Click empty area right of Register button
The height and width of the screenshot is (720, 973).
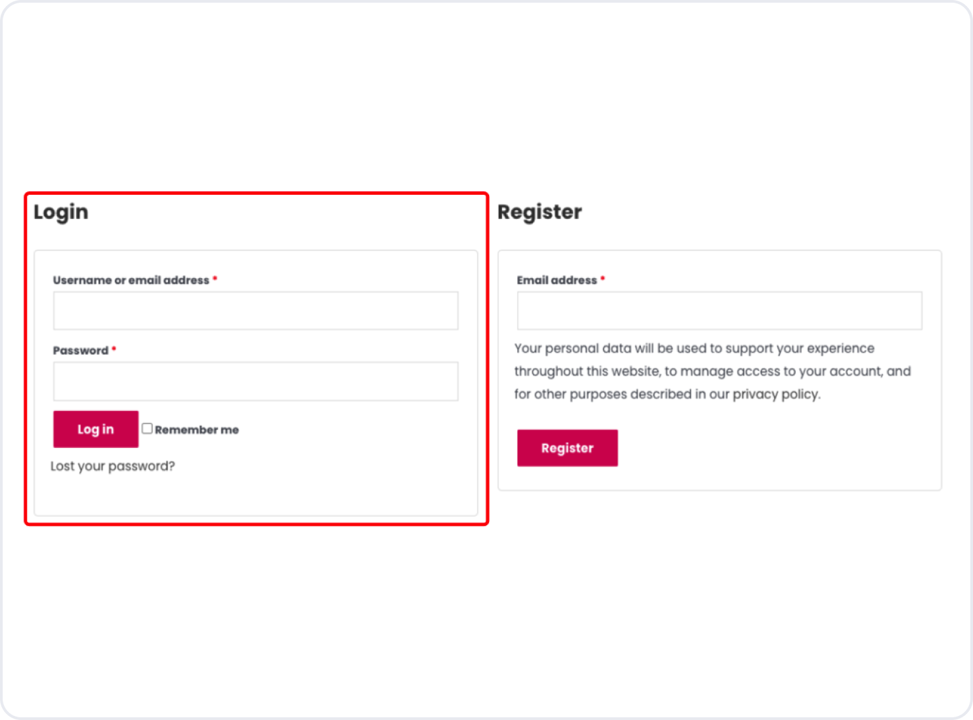(773, 449)
